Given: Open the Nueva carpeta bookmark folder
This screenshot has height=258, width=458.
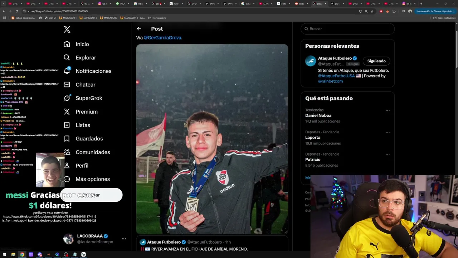Looking at the screenshot, I should [x=157, y=18].
